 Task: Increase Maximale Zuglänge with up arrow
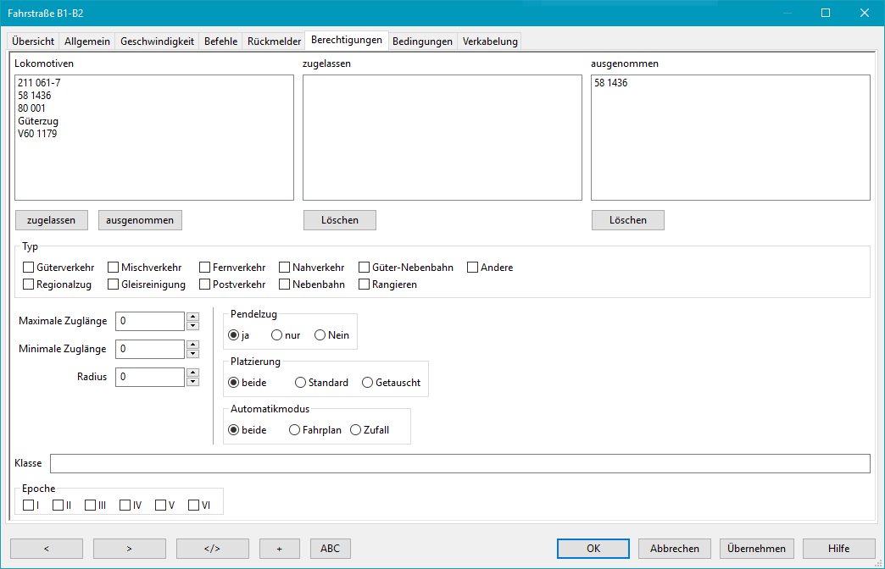point(192,317)
